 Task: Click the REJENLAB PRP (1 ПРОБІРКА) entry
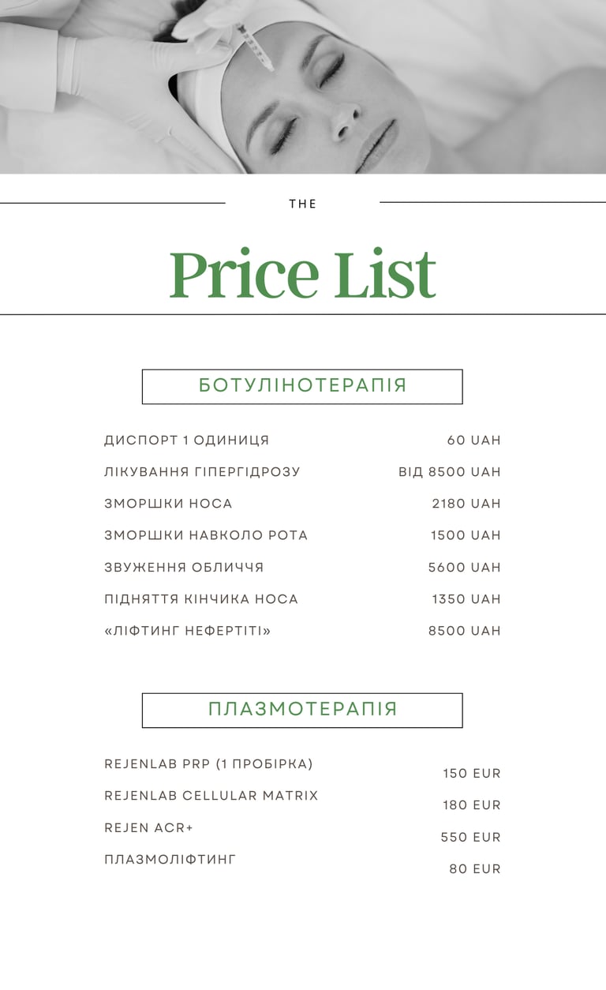(209, 764)
